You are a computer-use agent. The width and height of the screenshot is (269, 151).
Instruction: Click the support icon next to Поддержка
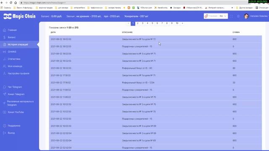click(x=5, y=126)
